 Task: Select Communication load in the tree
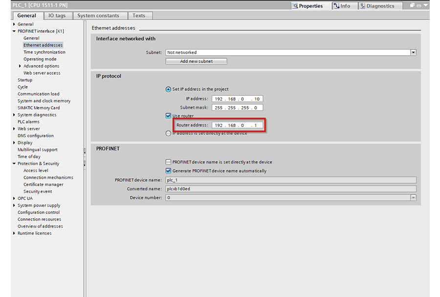39,94
